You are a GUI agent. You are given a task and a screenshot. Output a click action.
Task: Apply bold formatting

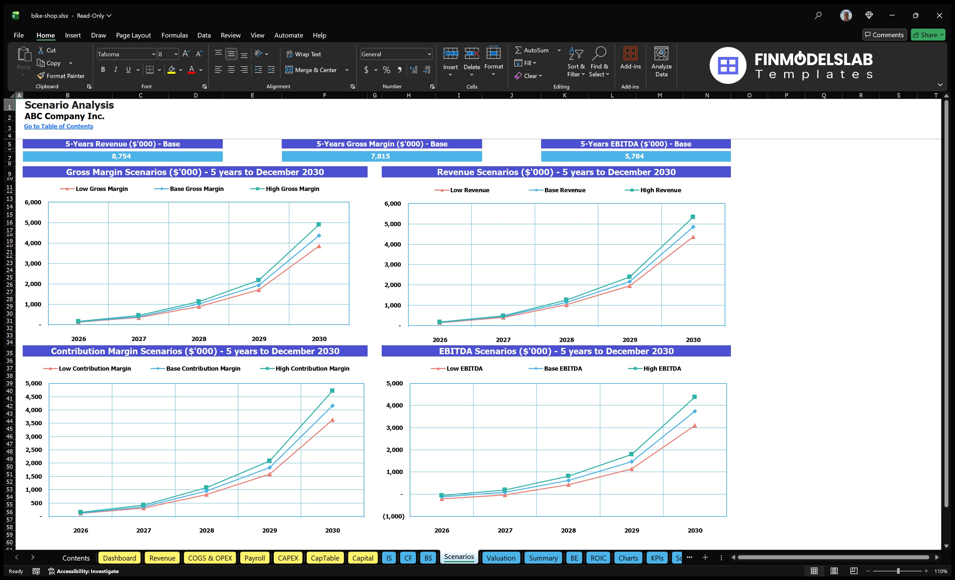[x=103, y=69]
